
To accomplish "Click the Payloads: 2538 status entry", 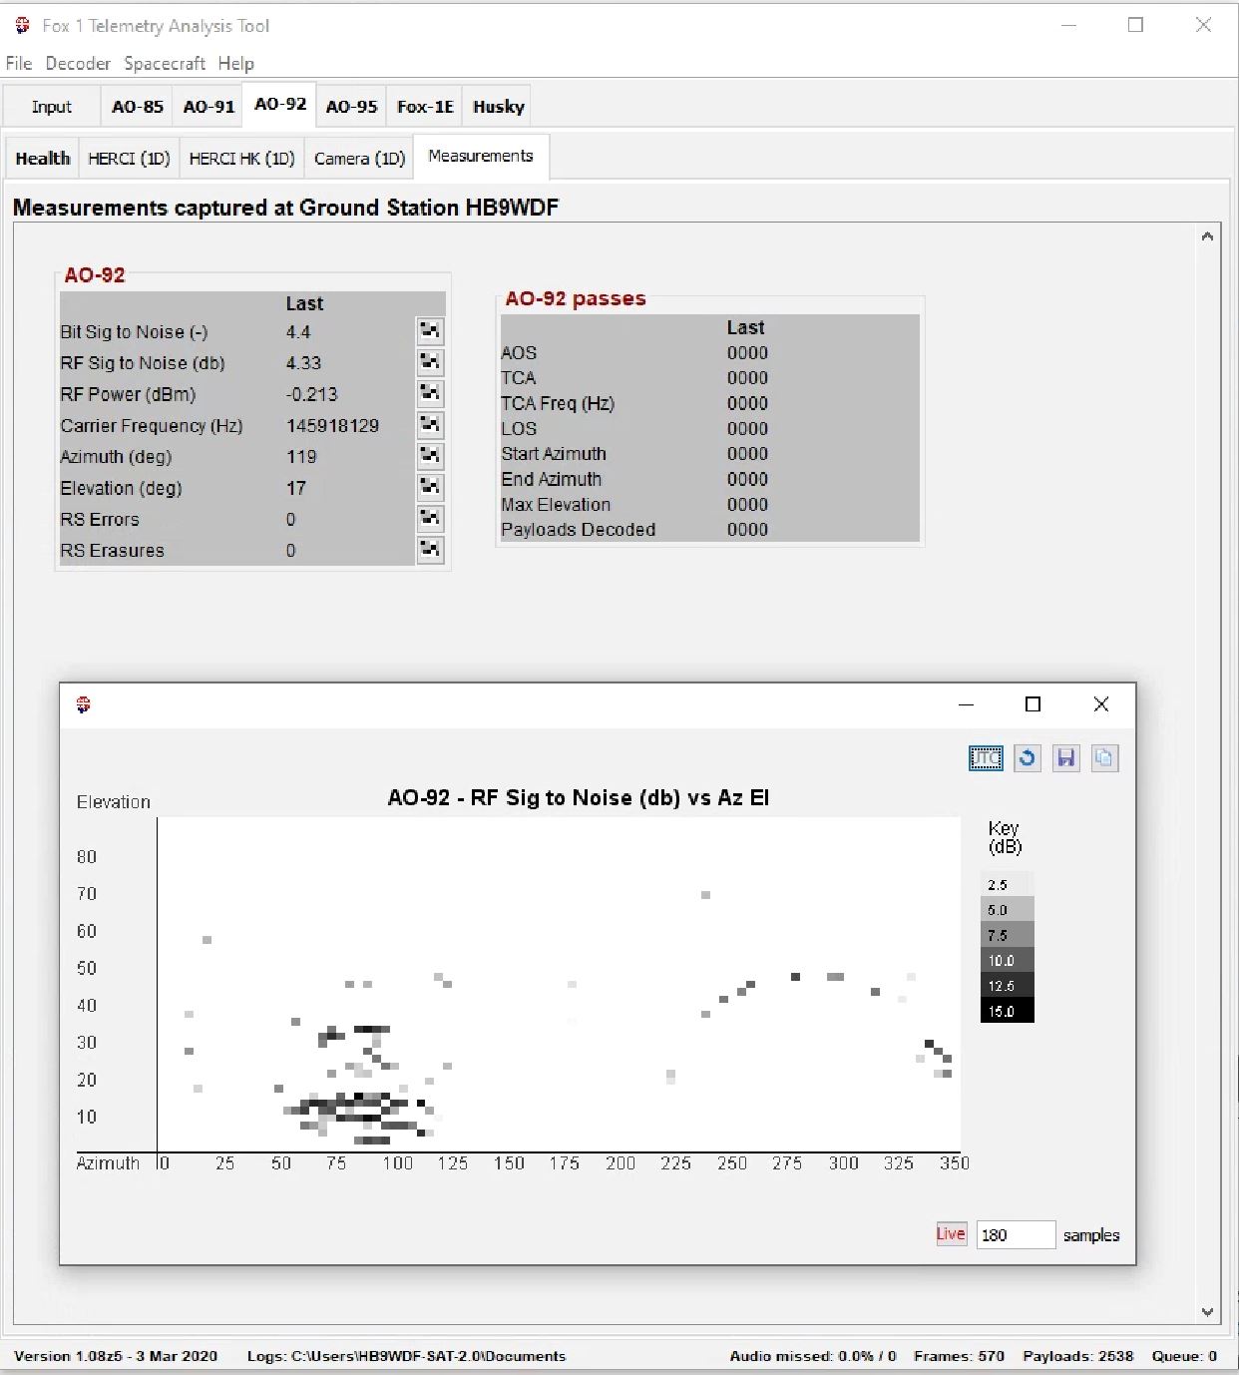I will 1078,1356.
